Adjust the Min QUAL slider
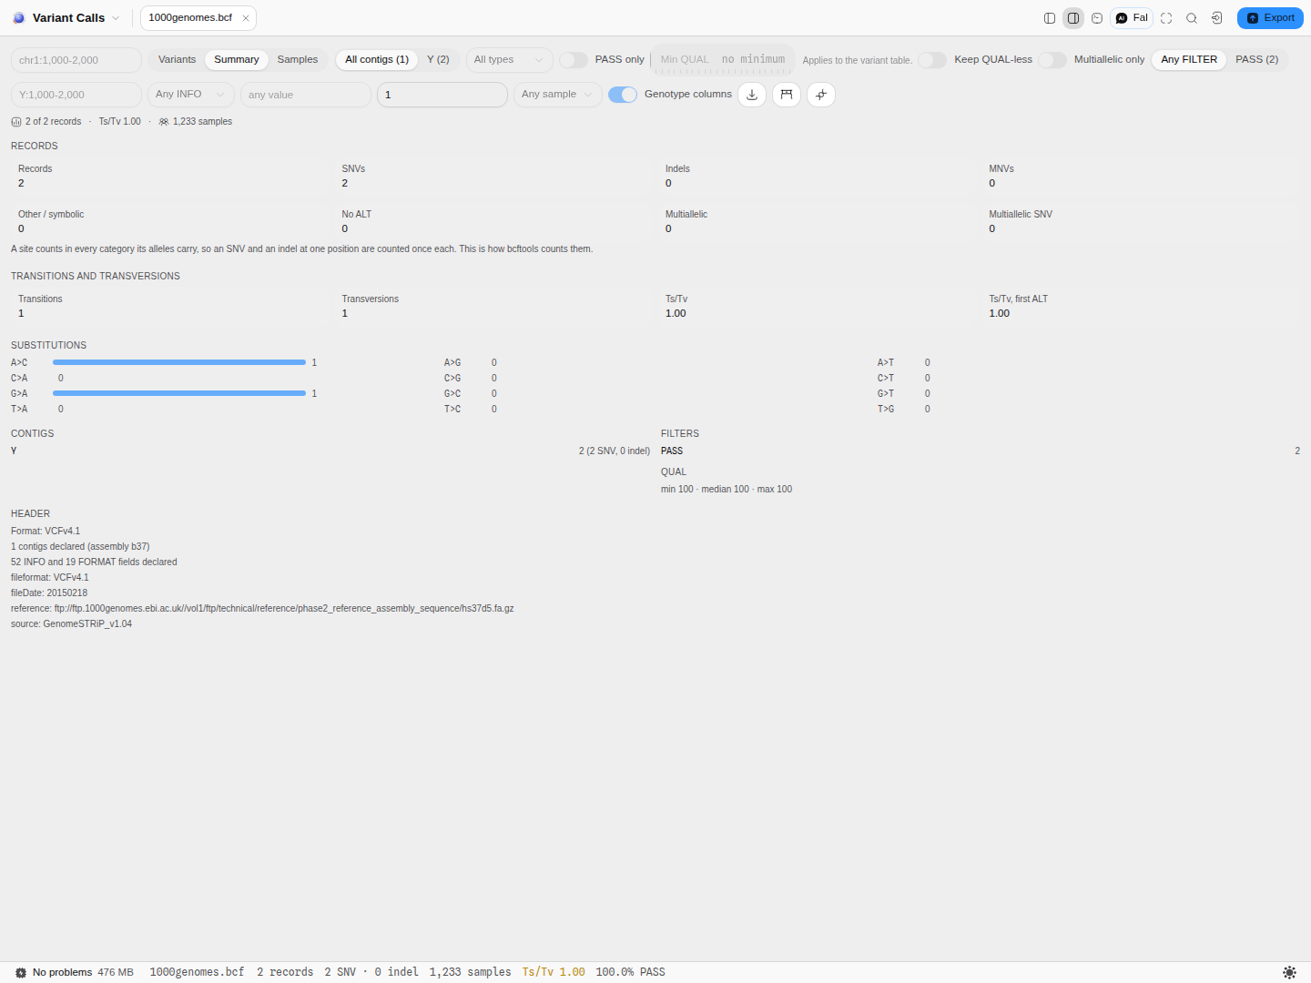 tap(723, 61)
